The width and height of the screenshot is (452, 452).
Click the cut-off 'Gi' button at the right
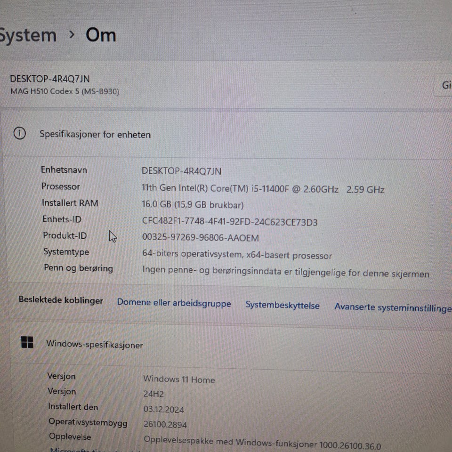click(x=444, y=85)
